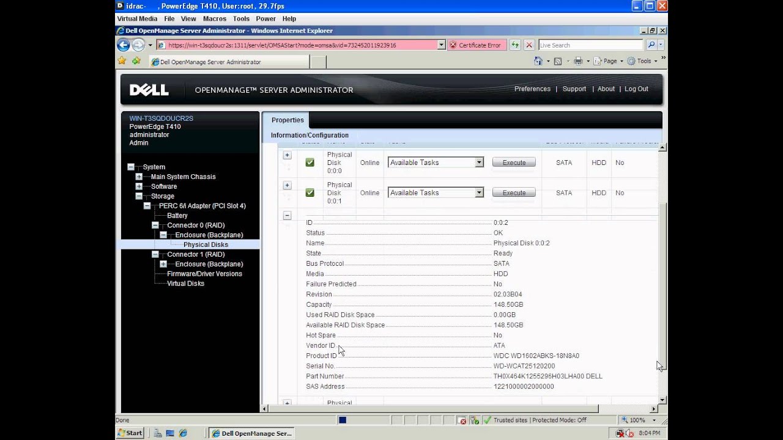
Task: Click the Preferences link in Dell header
Action: coord(532,89)
